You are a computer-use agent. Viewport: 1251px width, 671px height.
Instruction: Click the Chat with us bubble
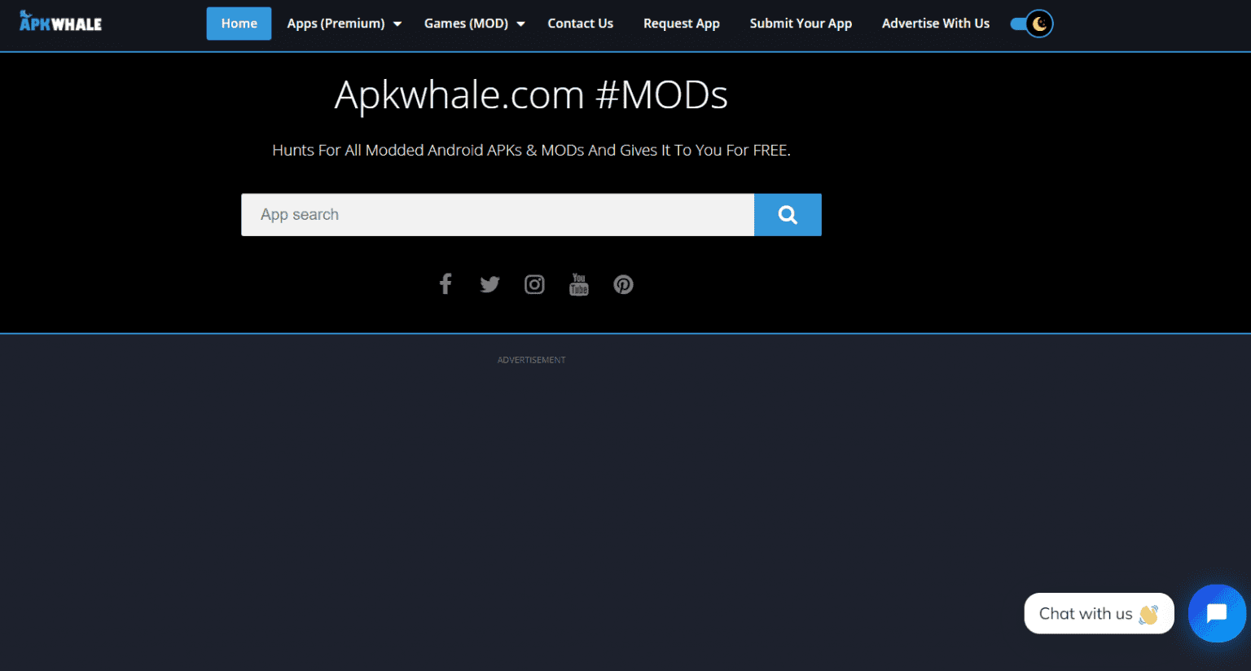coord(1099,613)
